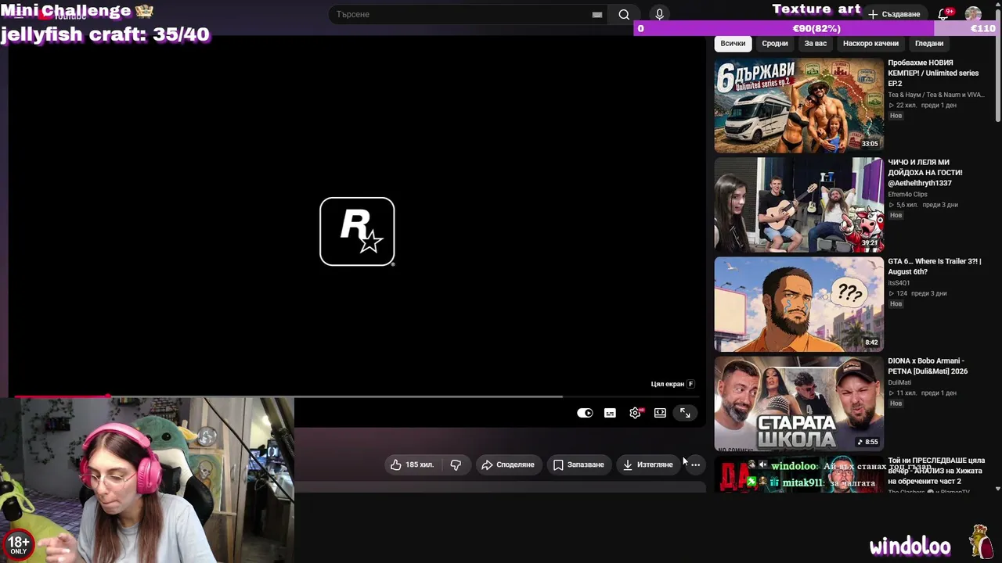
Task: Open the Старата школа video thumbnail
Action: (x=799, y=403)
